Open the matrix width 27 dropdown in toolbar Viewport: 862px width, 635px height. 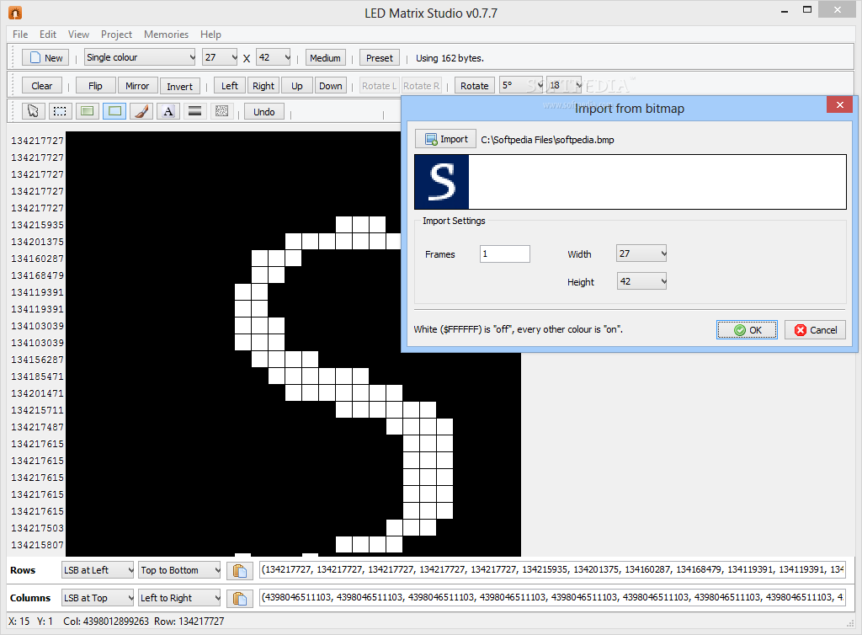click(220, 57)
